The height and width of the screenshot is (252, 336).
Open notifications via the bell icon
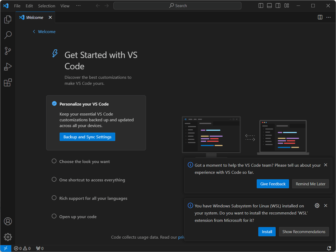(x=329, y=248)
